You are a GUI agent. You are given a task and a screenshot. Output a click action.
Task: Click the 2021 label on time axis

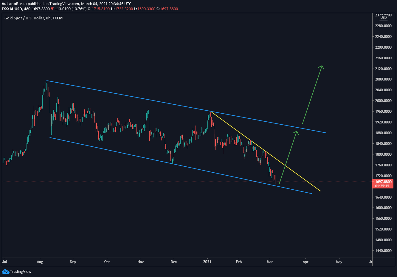coord(207,262)
